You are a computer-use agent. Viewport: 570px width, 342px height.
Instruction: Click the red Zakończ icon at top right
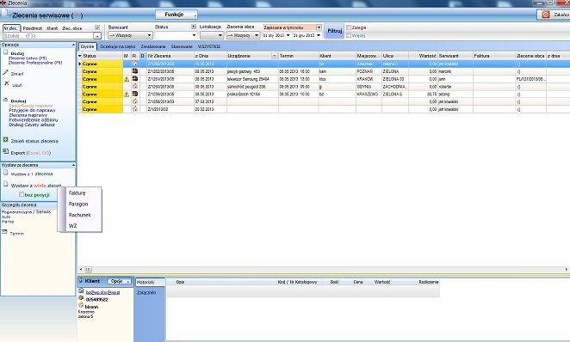pos(546,15)
